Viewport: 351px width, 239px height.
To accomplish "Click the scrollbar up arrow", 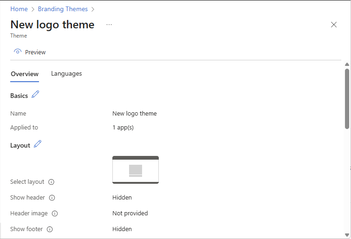I will 347,65.
